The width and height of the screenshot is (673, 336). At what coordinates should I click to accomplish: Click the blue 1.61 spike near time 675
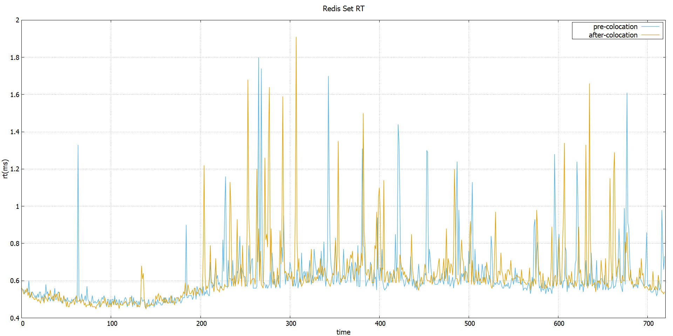click(628, 94)
